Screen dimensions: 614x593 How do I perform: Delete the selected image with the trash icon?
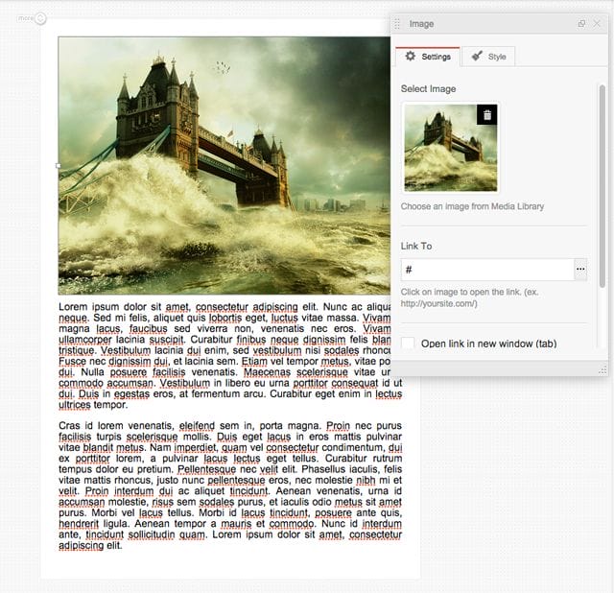tap(487, 115)
